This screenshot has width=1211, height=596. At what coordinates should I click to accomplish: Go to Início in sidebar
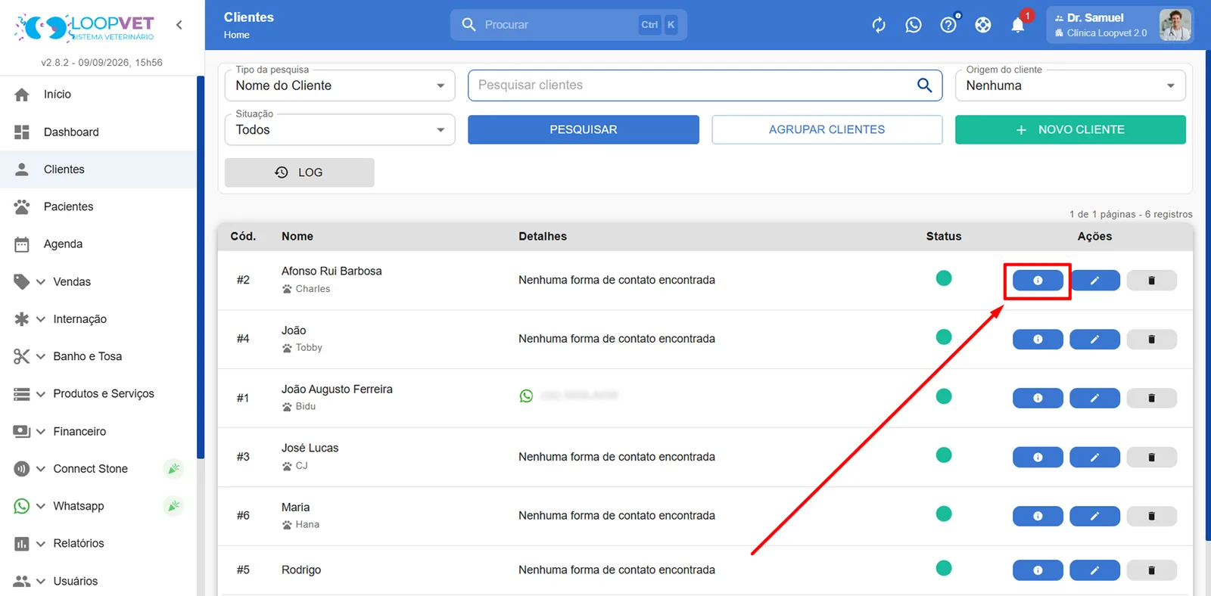[98, 95]
